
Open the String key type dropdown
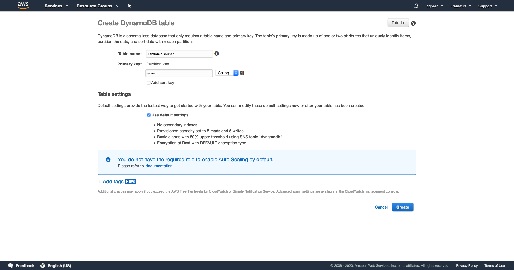pos(227,73)
